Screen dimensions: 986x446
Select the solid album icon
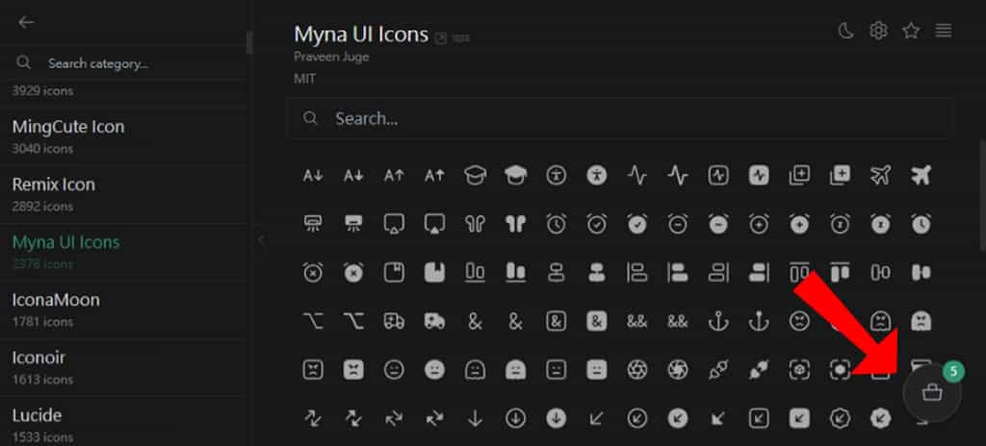point(434,272)
